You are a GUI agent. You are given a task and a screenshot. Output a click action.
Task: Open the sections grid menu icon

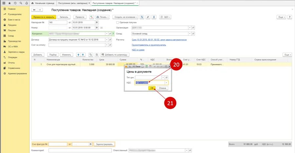pyautogui.click(x=4, y=3)
